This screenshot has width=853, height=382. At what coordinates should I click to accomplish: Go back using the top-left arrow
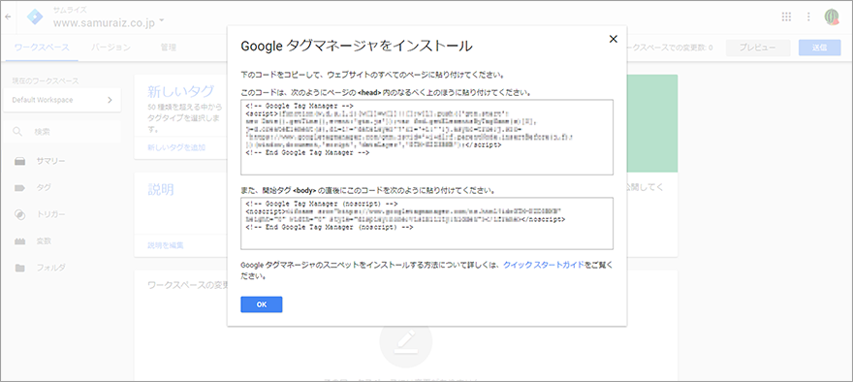tap(8, 16)
